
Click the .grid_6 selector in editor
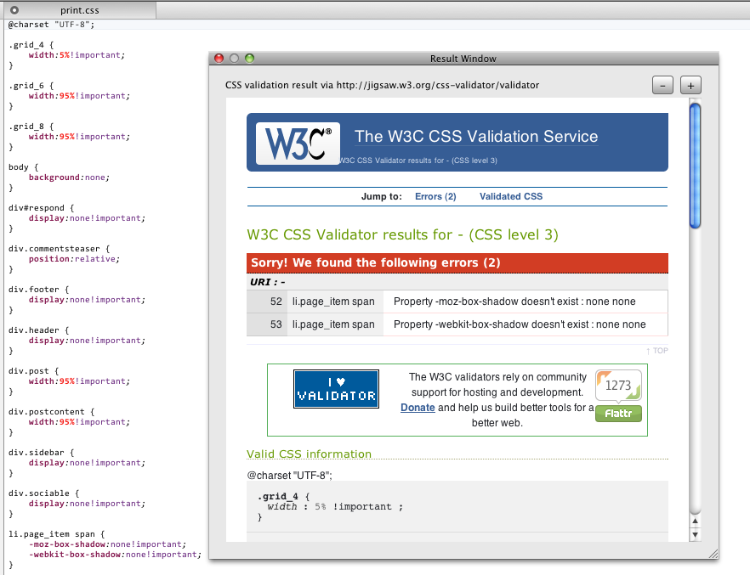pos(31,86)
